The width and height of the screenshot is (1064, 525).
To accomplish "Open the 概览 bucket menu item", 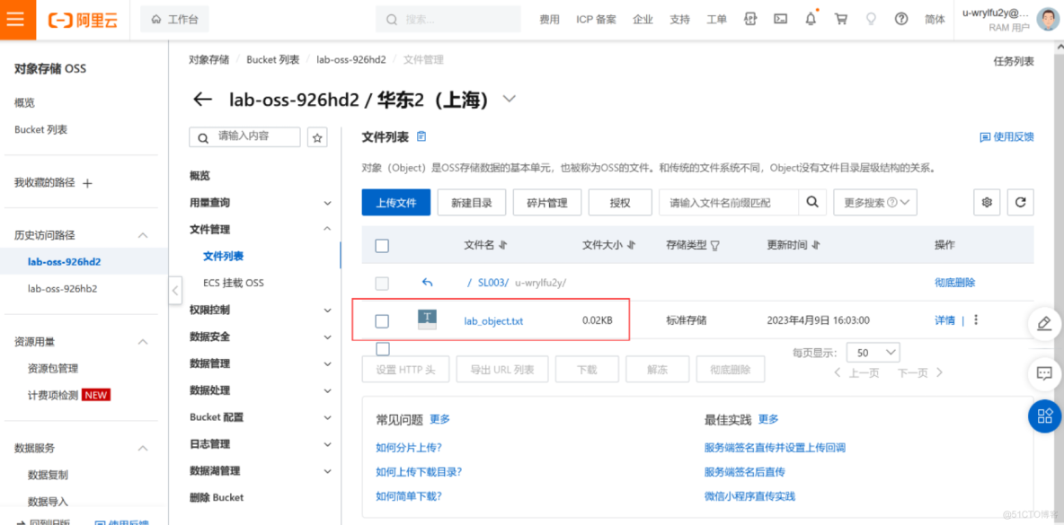I will 199,176.
